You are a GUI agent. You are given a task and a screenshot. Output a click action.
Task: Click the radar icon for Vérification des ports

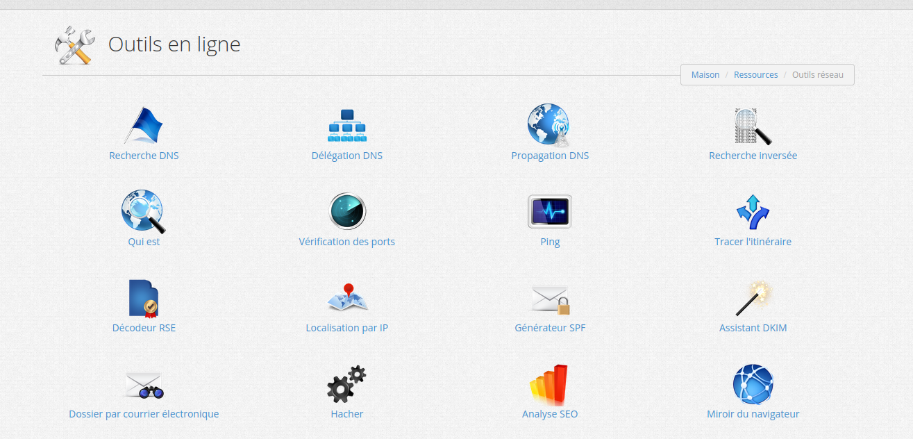tap(347, 211)
